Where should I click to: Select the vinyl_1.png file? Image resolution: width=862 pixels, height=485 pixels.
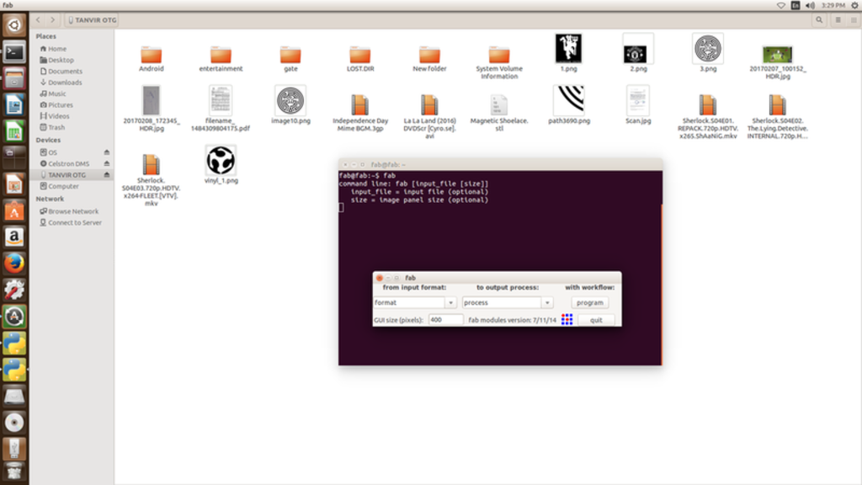coord(221,164)
